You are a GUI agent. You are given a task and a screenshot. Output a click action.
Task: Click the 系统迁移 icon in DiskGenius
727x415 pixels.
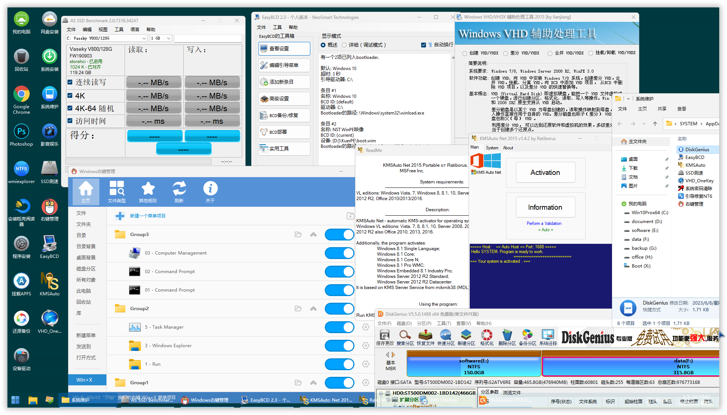(548, 337)
